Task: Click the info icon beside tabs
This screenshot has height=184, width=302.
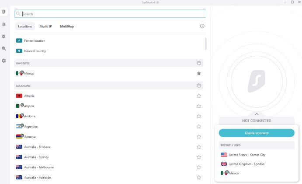Action: coord(202,26)
